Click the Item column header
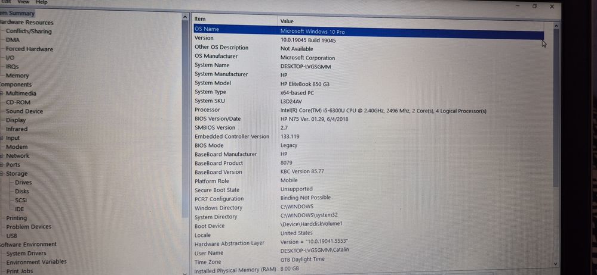This screenshot has height=275, width=597. (235, 19)
